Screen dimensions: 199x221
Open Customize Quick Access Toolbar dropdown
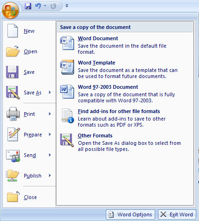click(x=67, y=6)
